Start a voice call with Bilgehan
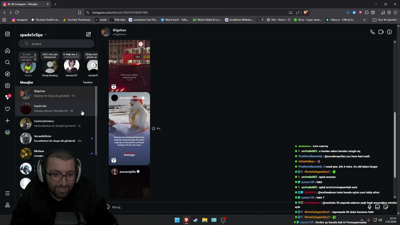Screen dimensions: 400x225 372,32
